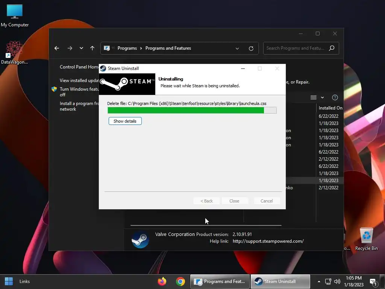Screen dimensions: 385x289
Task: Select product version 2.10.91.91 text
Action: pyautogui.click(x=242, y=234)
